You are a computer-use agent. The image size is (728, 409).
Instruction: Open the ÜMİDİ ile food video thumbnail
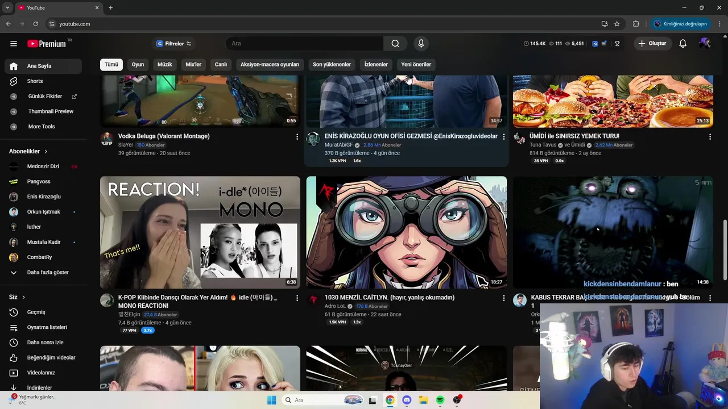point(613,101)
